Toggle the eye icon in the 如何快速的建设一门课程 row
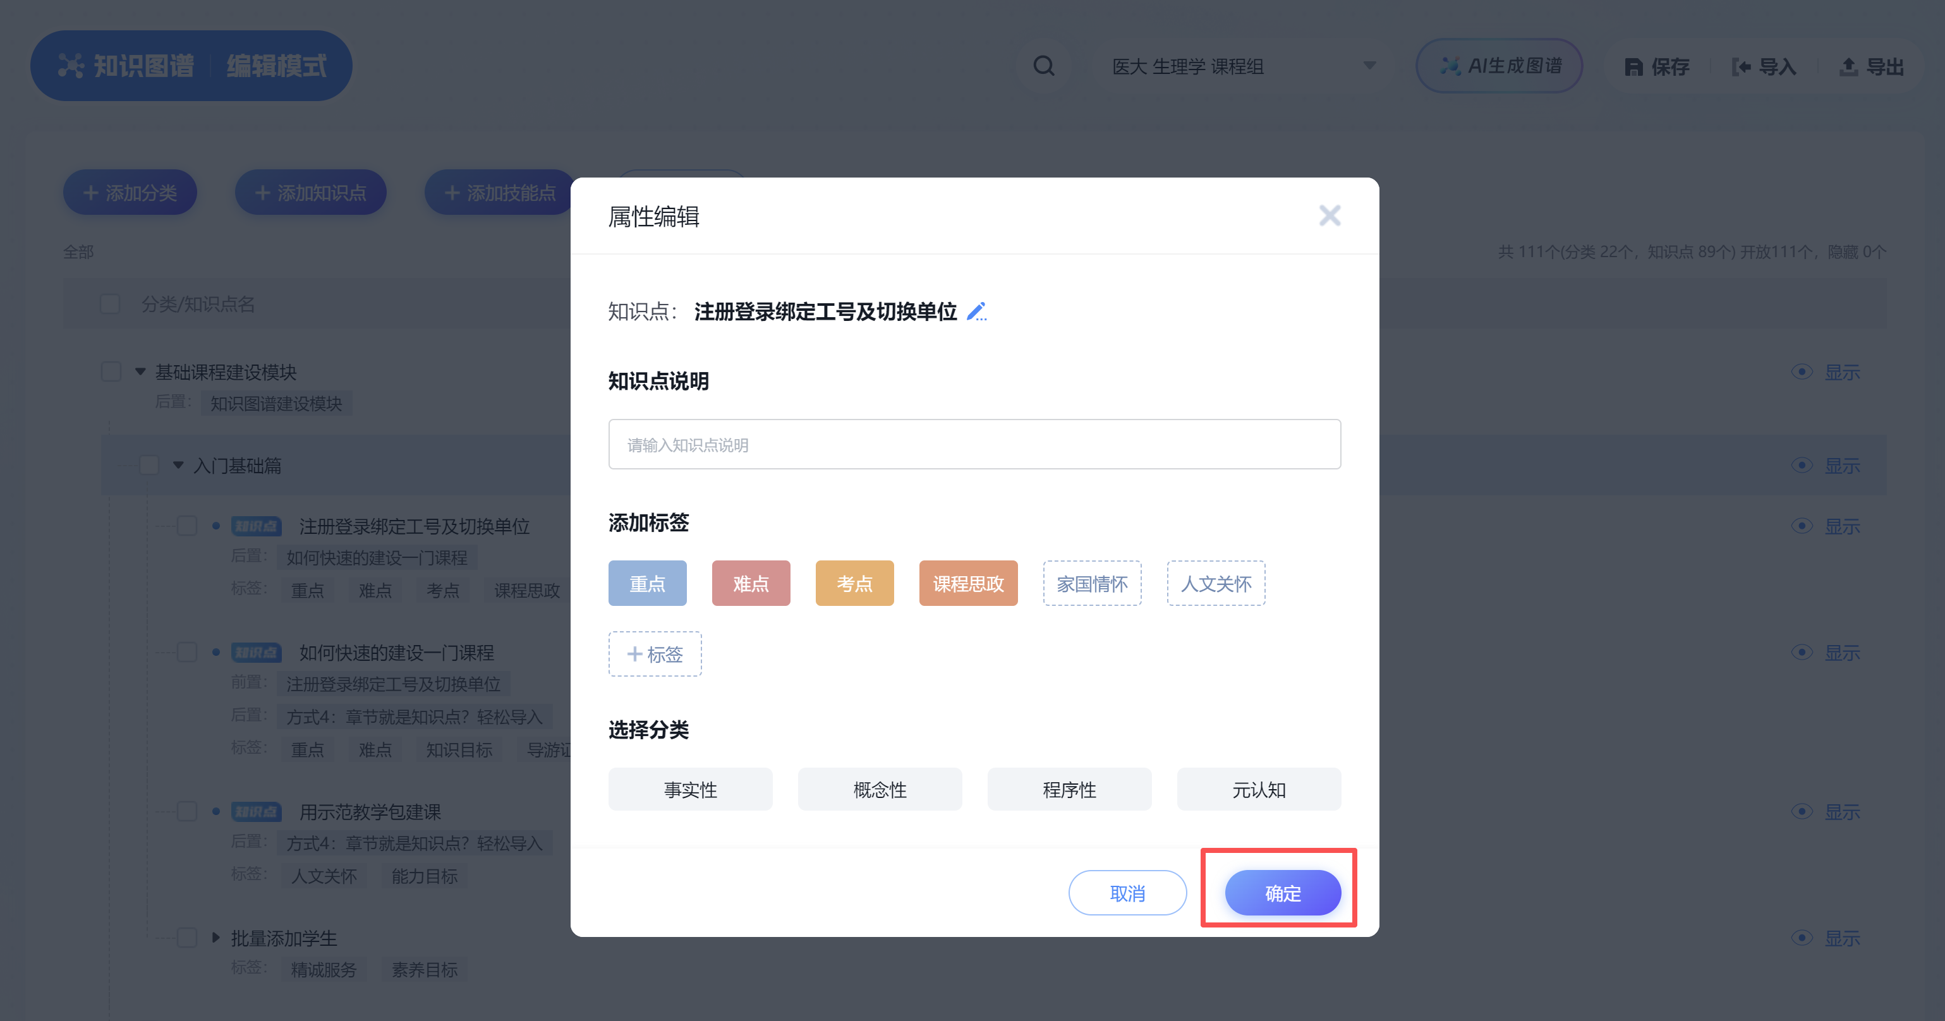Image resolution: width=1945 pixels, height=1021 pixels. click(x=1802, y=652)
